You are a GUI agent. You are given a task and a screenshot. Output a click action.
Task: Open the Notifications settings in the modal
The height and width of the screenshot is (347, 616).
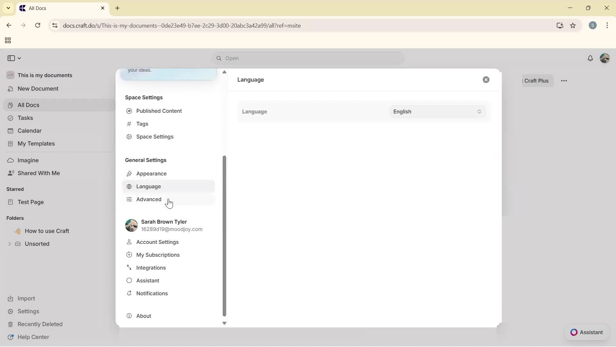[151, 293]
